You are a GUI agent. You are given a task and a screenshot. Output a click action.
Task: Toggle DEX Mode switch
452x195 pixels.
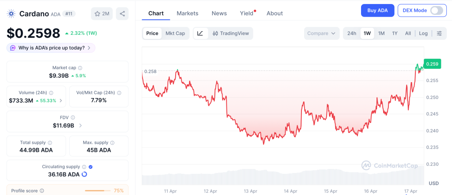pyautogui.click(x=436, y=11)
